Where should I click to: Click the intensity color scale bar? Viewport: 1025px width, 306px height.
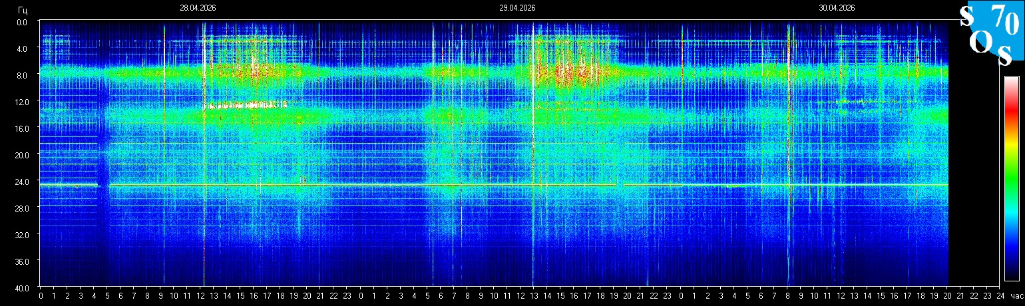(1012, 178)
